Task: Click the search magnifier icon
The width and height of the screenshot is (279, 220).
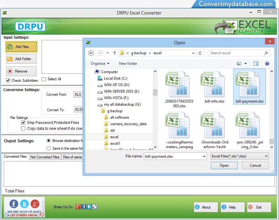Action: click(266, 53)
